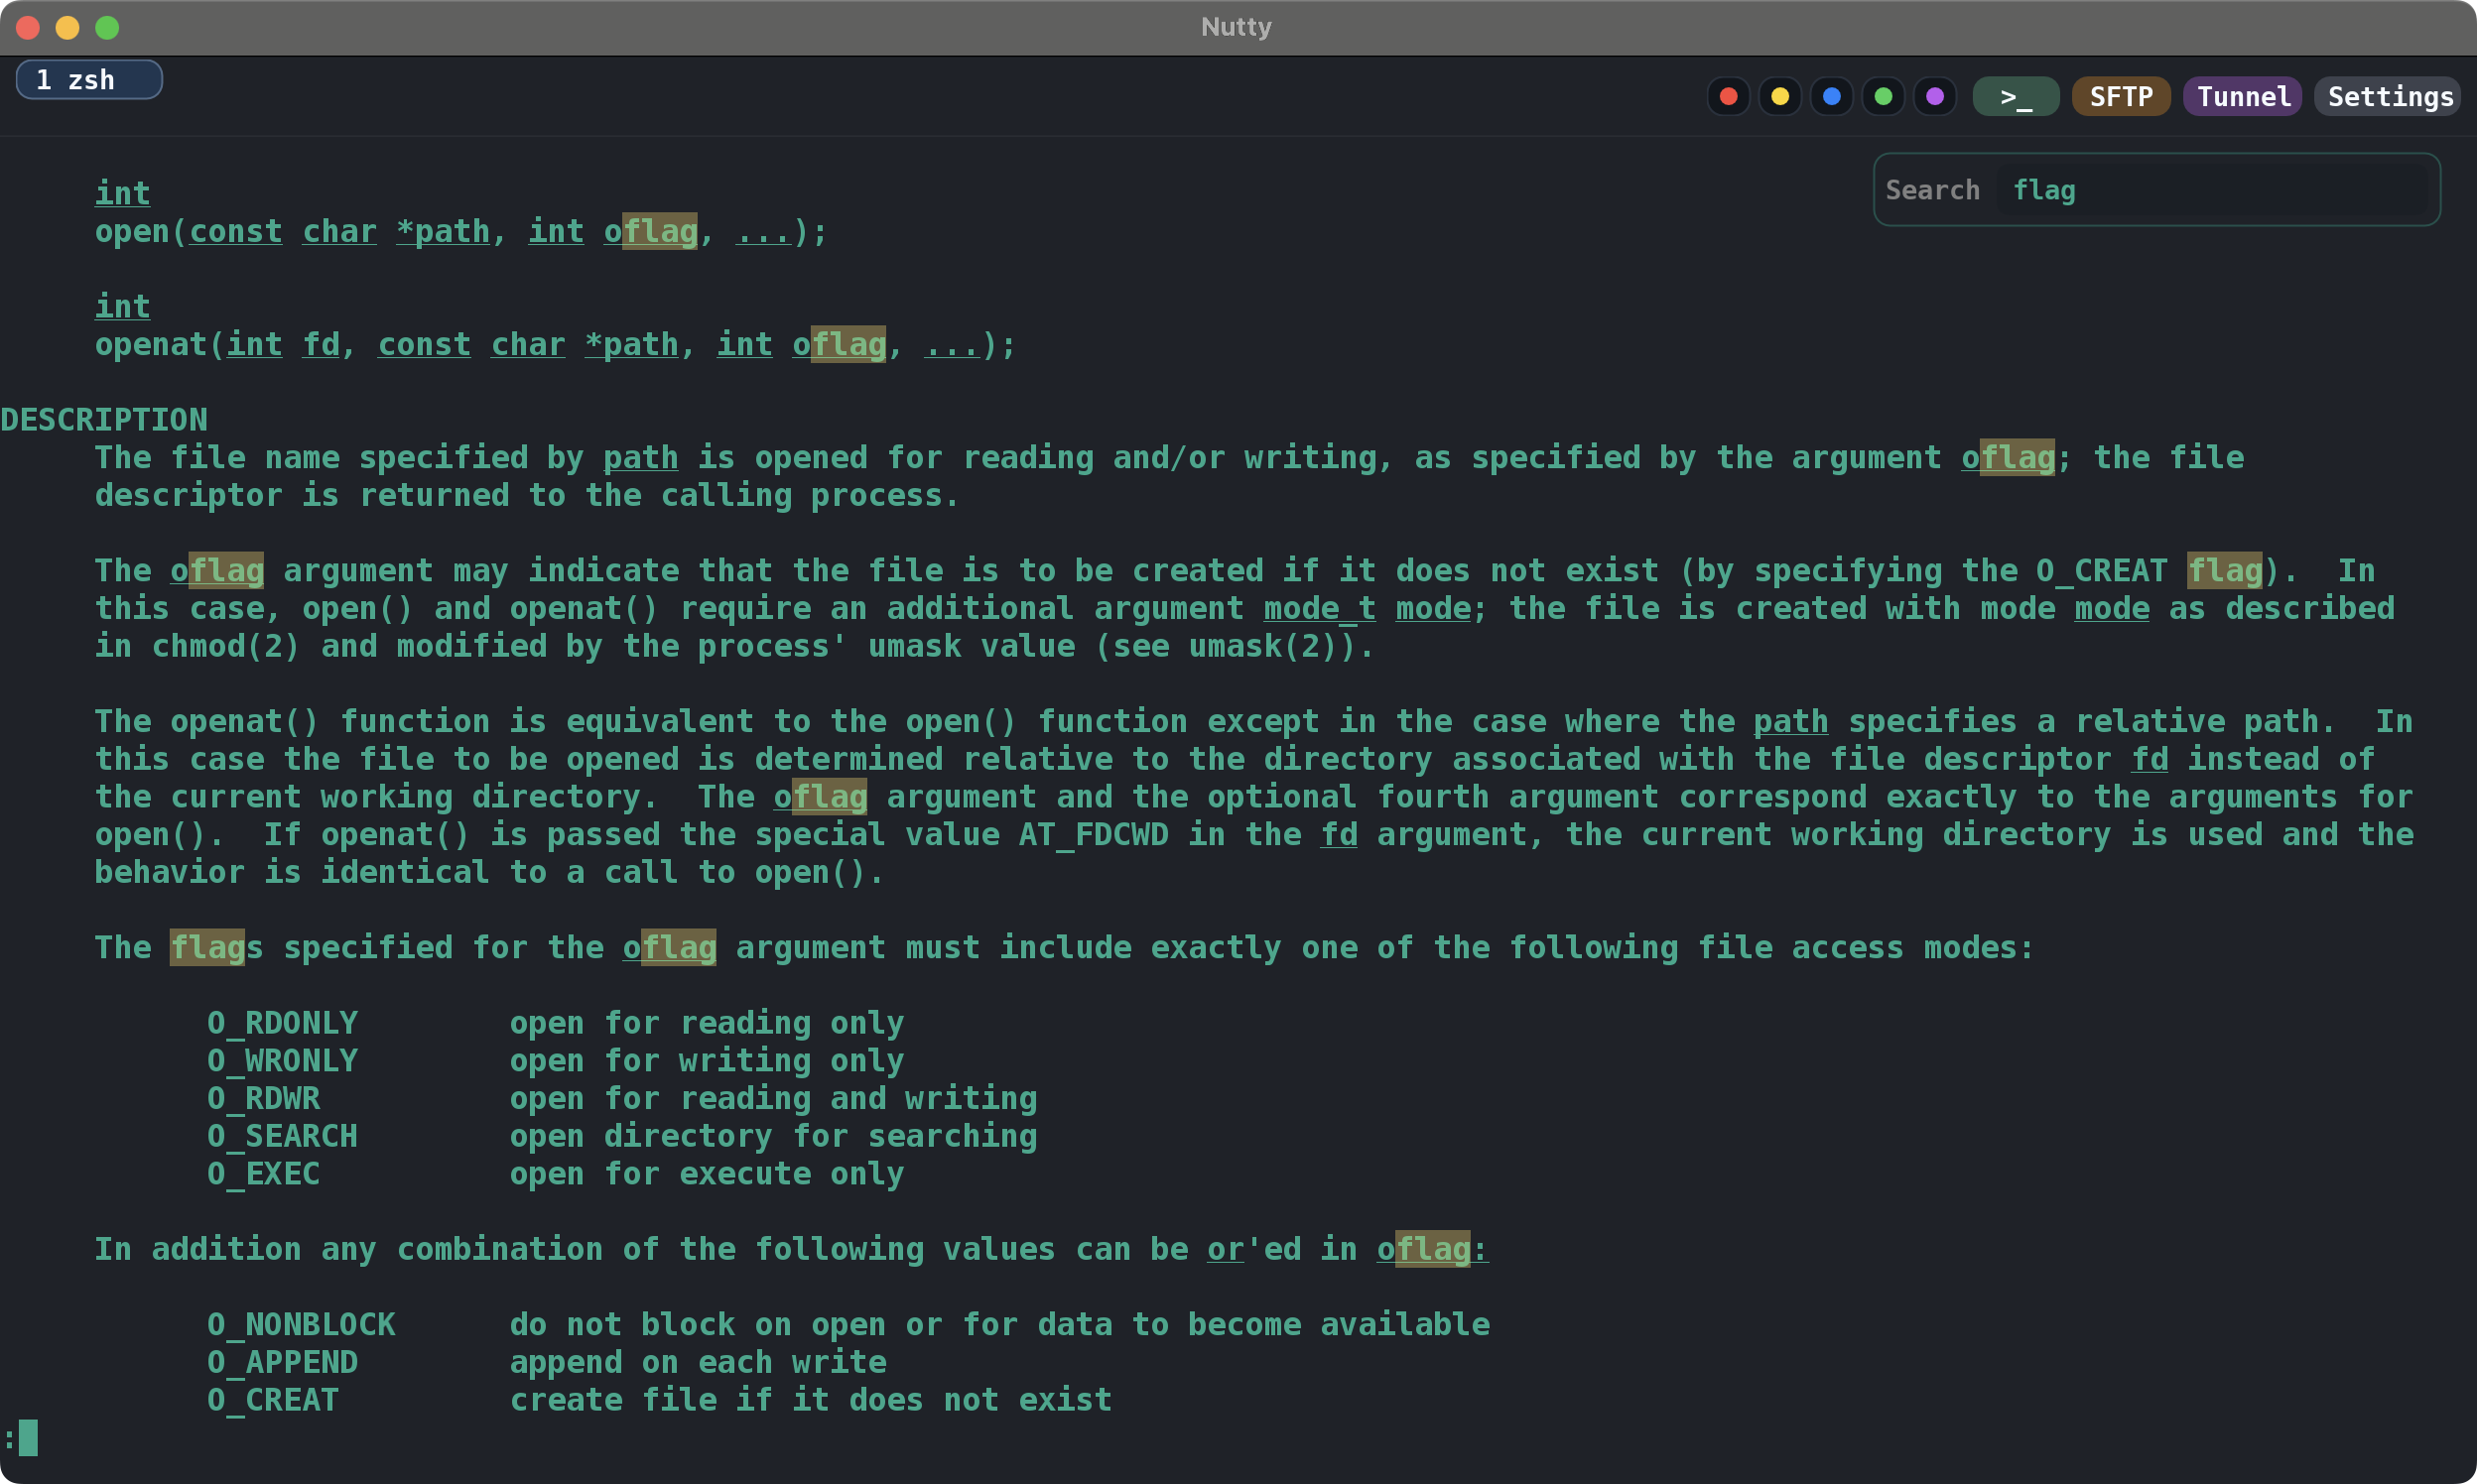2477x1484 pixels.
Task: Select the green color dot
Action: pyautogui.click(x=1884, y=97)
